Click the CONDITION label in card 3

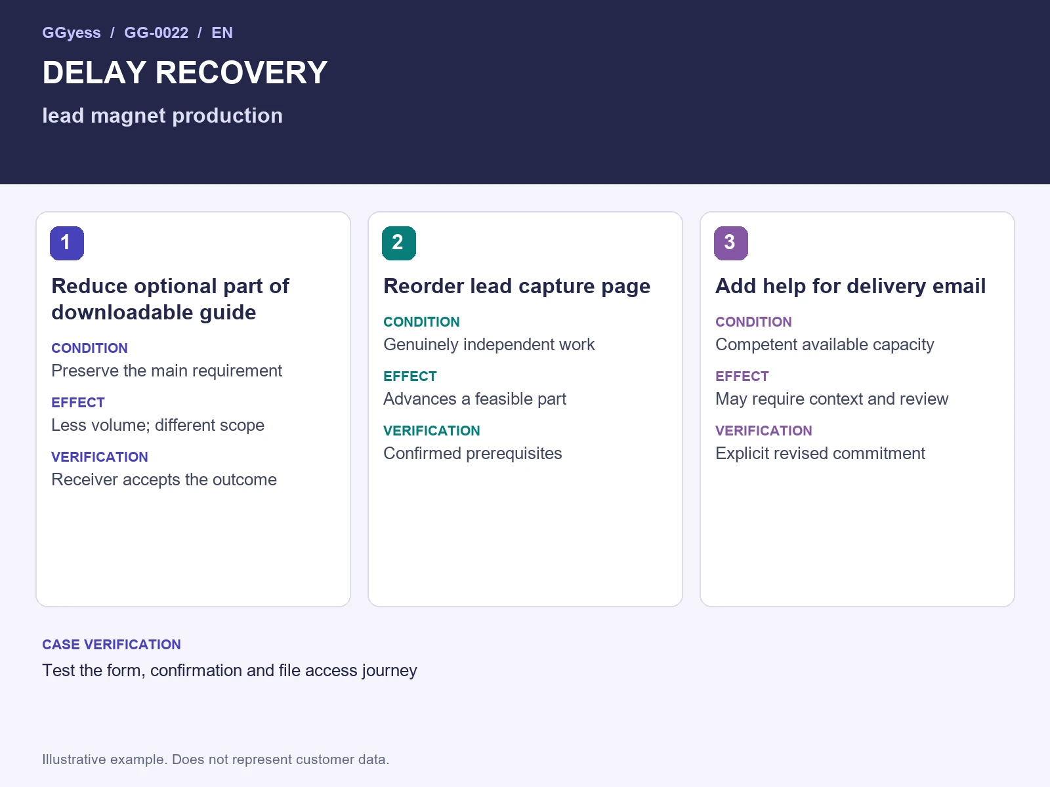[753, 322]
